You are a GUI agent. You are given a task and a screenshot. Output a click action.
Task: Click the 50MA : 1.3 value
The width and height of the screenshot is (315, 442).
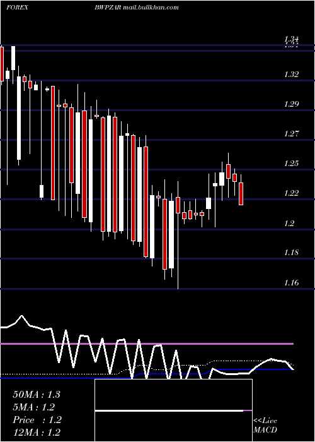point(37,395)
